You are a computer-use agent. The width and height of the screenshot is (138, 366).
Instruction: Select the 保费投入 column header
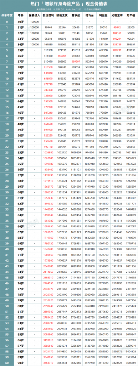[35, 15]
